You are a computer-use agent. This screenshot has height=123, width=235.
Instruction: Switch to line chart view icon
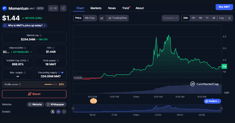pos(102,18)
